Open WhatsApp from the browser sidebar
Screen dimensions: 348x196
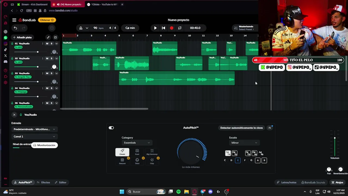[5, 38]
